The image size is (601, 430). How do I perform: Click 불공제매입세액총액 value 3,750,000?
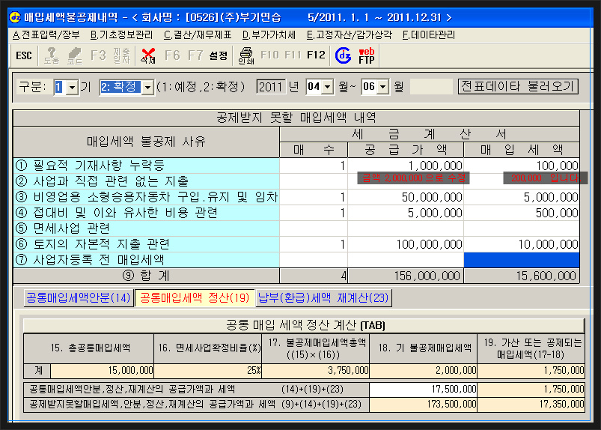click(x=315, y=371)
